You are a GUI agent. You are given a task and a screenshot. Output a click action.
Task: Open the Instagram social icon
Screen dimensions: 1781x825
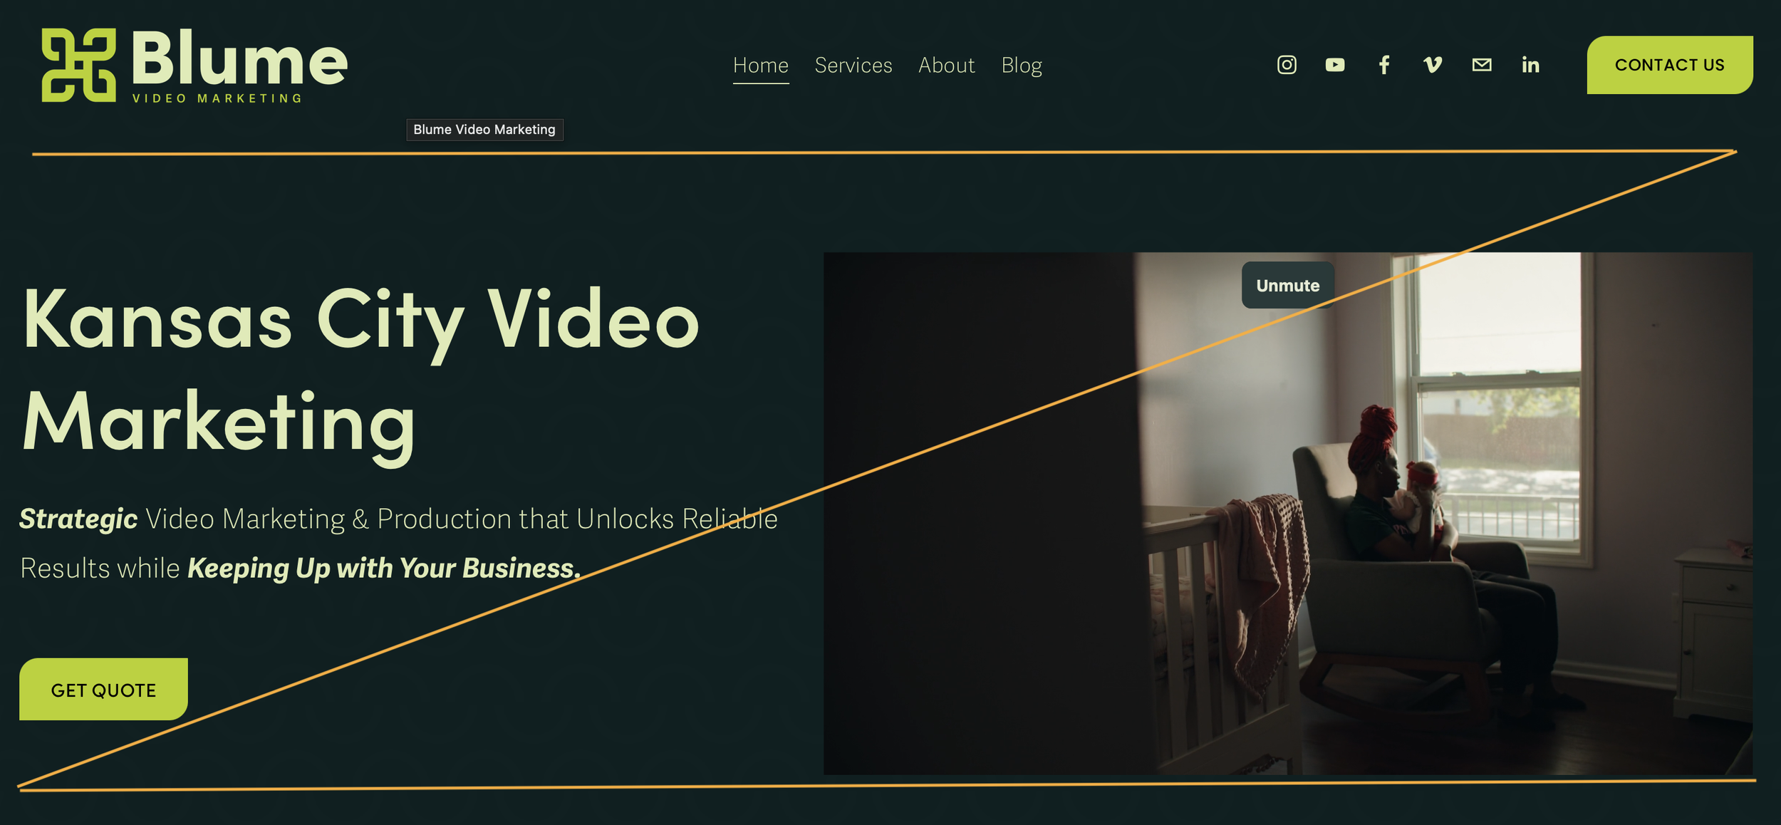(1287, 65)
